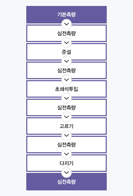Select the 다지기 step box

[66, 163]
